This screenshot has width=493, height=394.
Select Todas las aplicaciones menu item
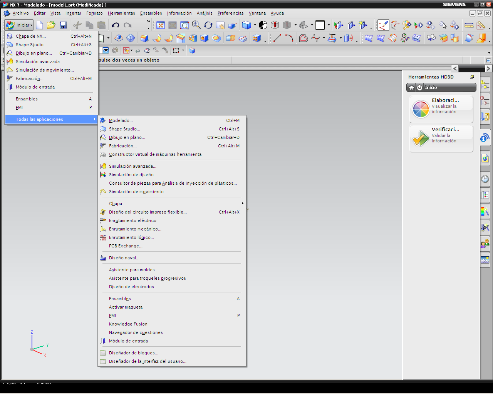coord(51,119)
